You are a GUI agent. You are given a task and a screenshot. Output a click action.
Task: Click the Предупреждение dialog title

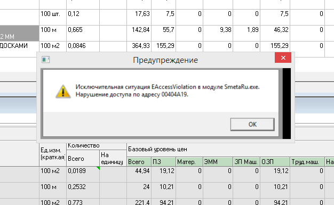(165, 60)
